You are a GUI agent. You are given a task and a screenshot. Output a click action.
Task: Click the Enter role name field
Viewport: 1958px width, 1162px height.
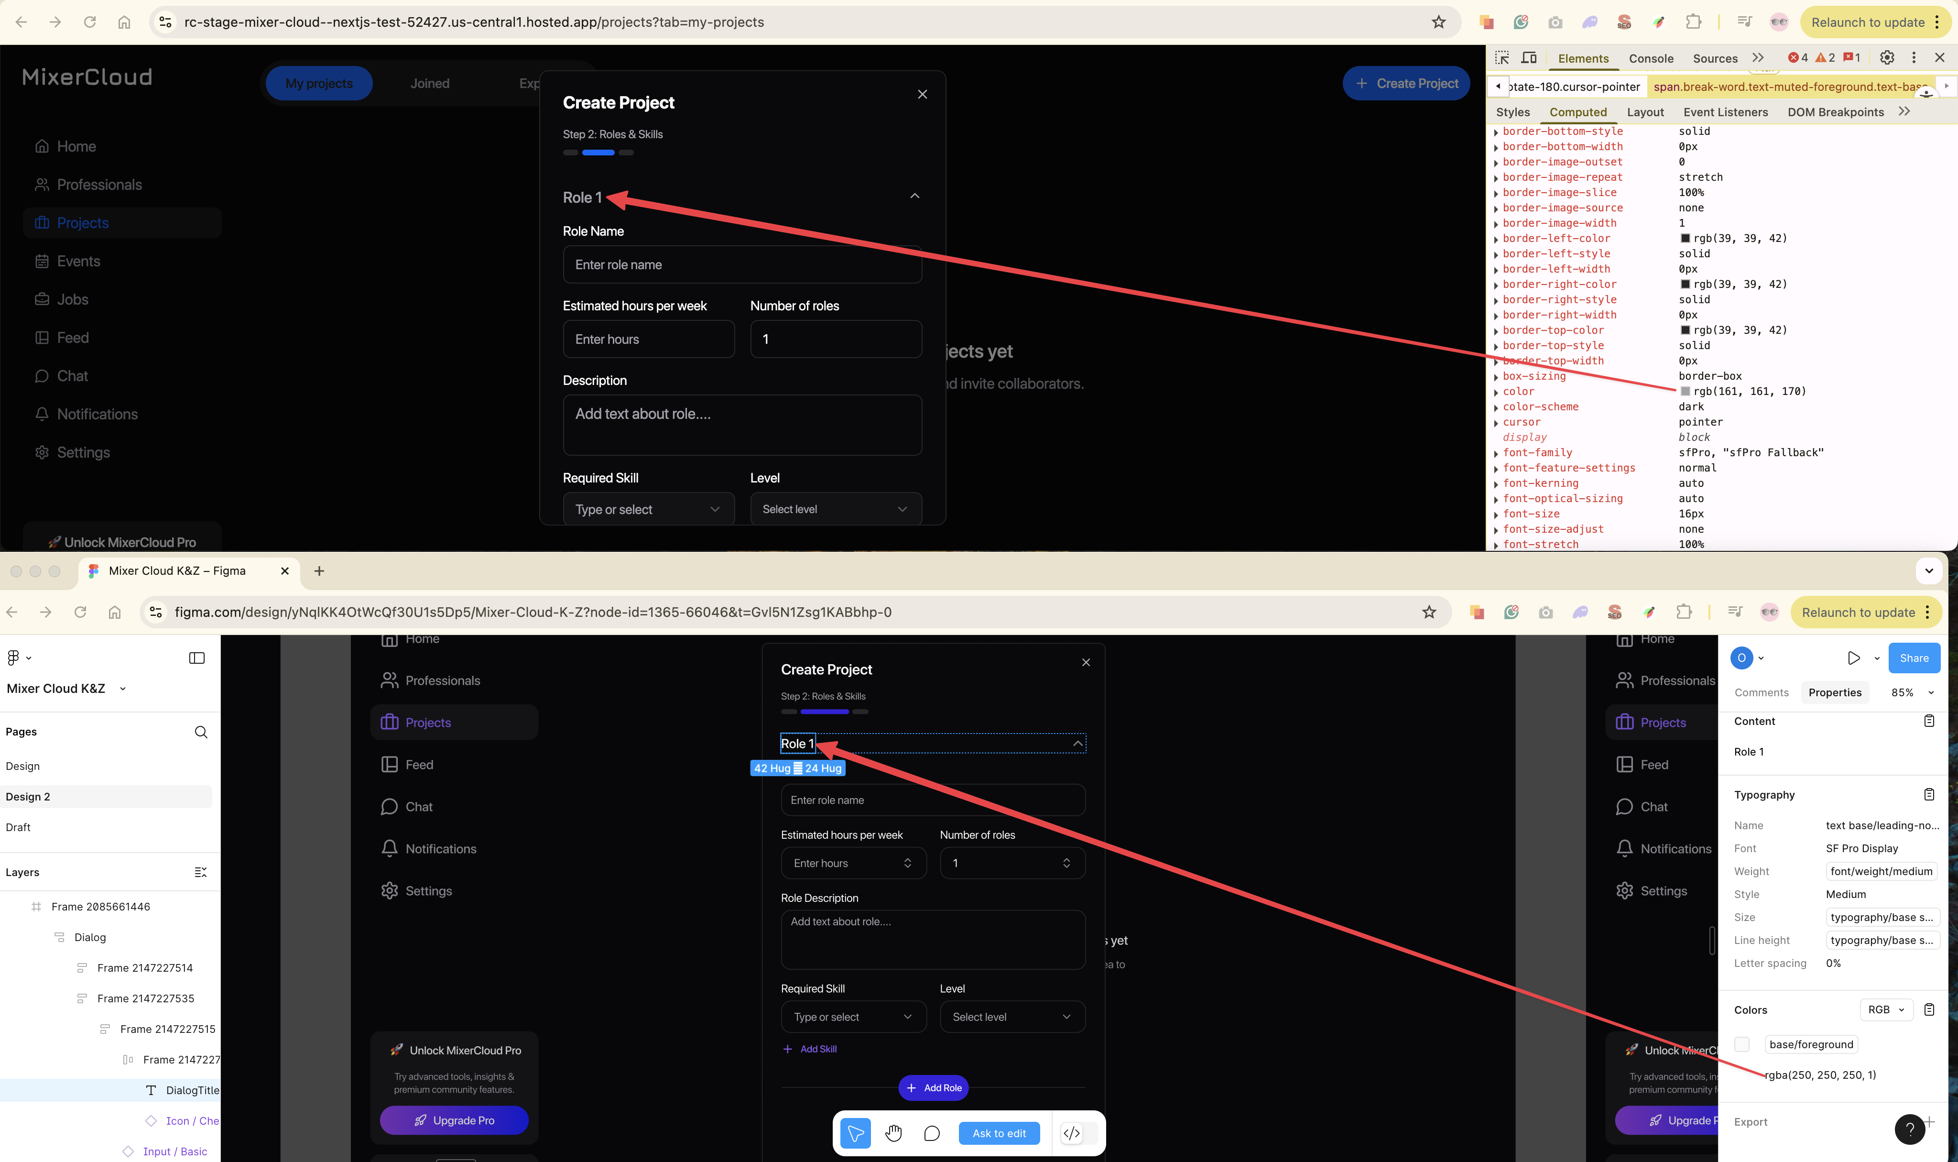tap(742, 264)
